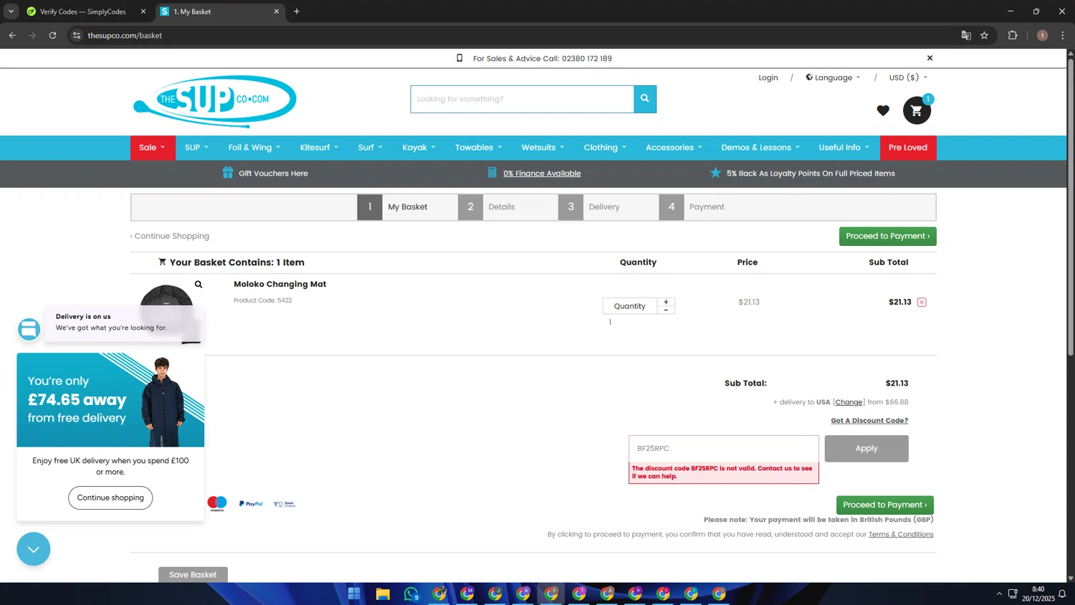Expand Demos & Lessons menu
This screenshot has height=605, width=1075.
pyautogui.click(x=760, y=148)
